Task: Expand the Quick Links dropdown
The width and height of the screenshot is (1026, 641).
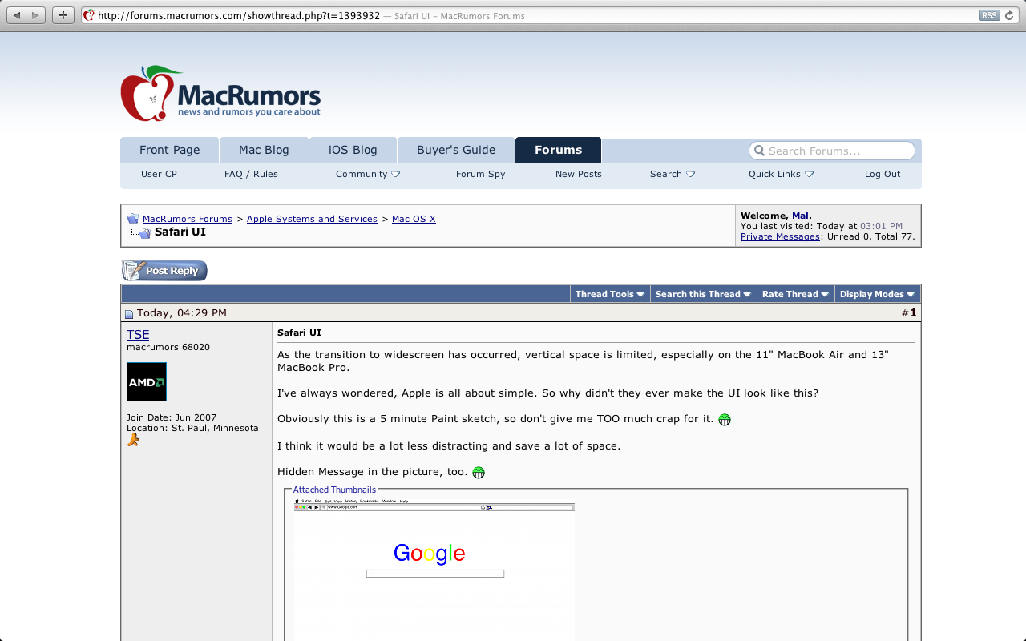Action: (781, 174)
